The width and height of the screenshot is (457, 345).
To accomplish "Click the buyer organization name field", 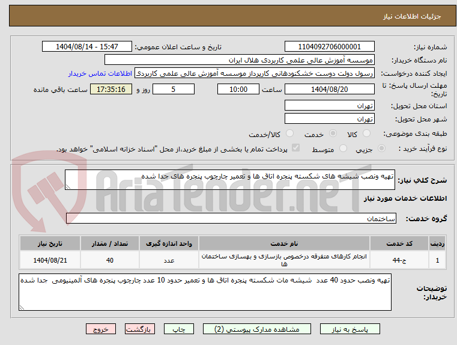I will click(x=239, y=60).
